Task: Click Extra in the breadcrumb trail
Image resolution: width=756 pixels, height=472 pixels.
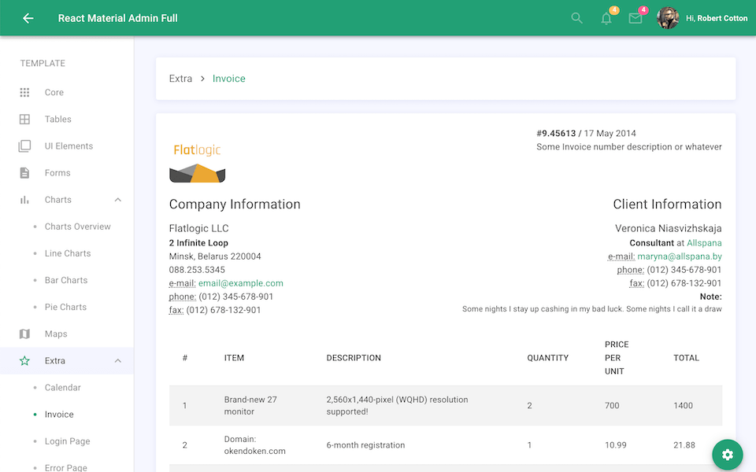Action: tap(180, 78)
